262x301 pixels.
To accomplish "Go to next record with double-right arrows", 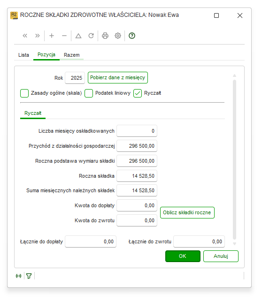I will point(37,36).
